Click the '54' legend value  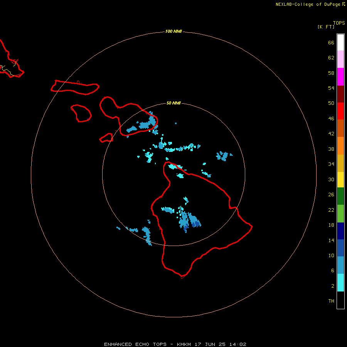click(x=331, y=88)
